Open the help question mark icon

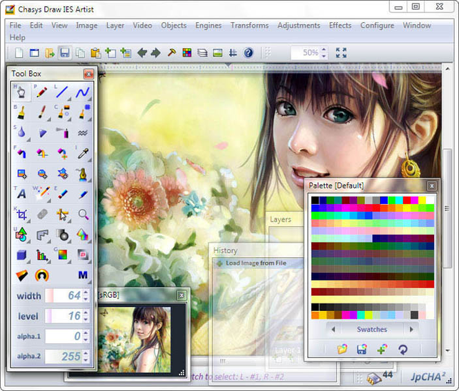[248, 53]
